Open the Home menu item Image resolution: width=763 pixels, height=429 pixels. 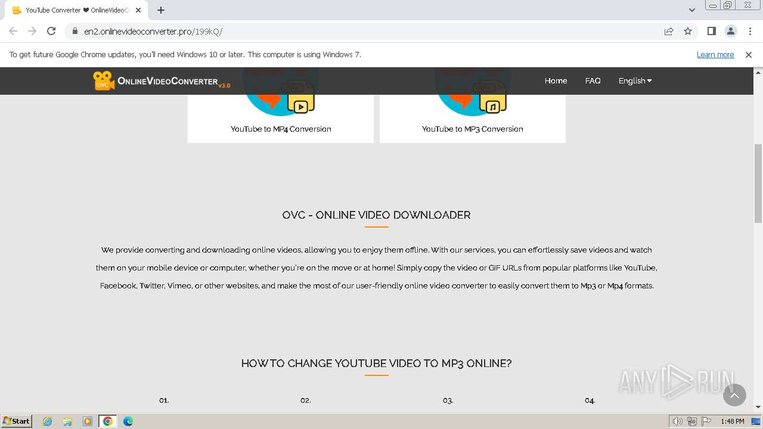(x=556, y=80)
